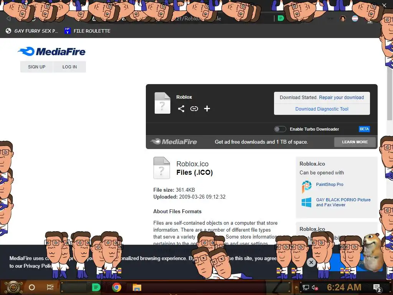Click the network icon in system tray

click(x=305, y=287)
